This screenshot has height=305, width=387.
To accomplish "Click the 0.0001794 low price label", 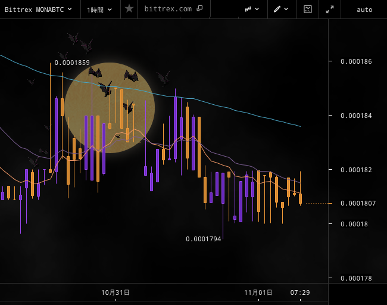I will click(204, 239).
